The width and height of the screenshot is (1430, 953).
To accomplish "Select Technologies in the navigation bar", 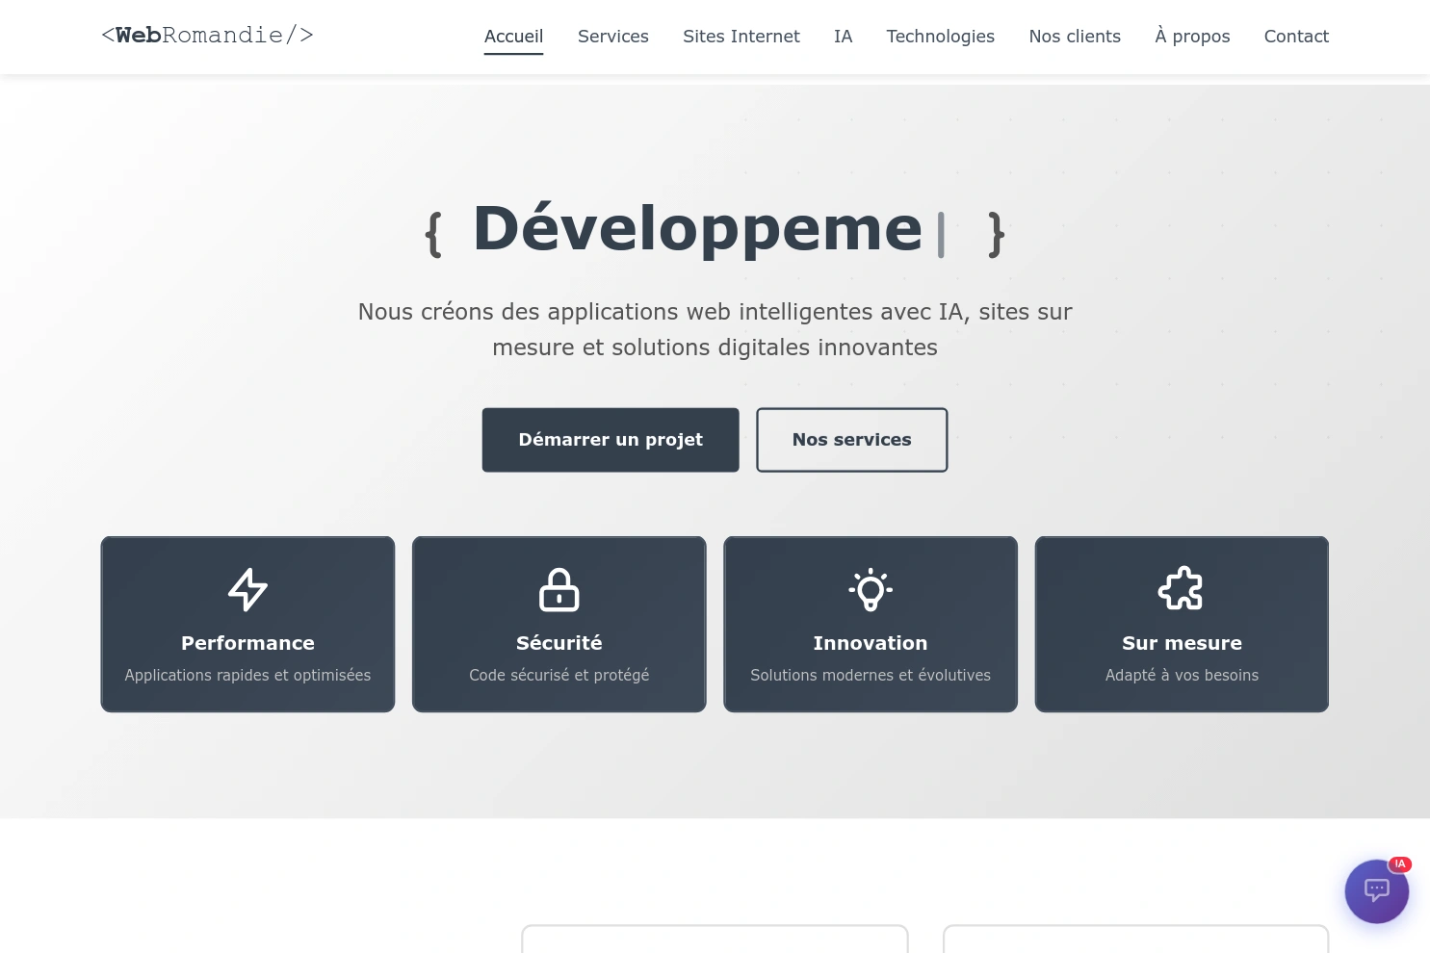I will click(x=940, y=37).
